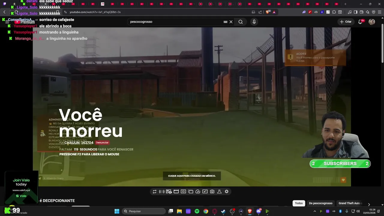The image size is (384, 216).
Task: Open the Criar create button
Action: tap(346, 22)
